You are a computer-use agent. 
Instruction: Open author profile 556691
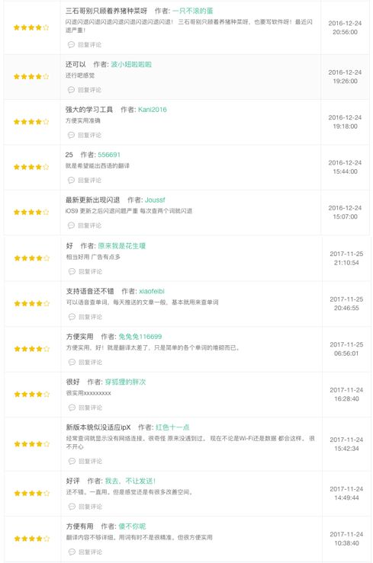point(109,155)
